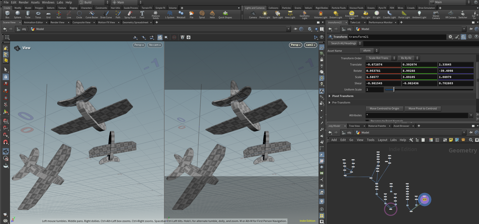Open the network editor Layout menu
The width and height of the screenshot is (479, 224).
click(x=383, y=140)
